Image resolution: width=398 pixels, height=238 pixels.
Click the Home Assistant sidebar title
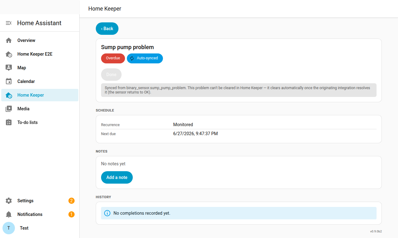(39, 23)
